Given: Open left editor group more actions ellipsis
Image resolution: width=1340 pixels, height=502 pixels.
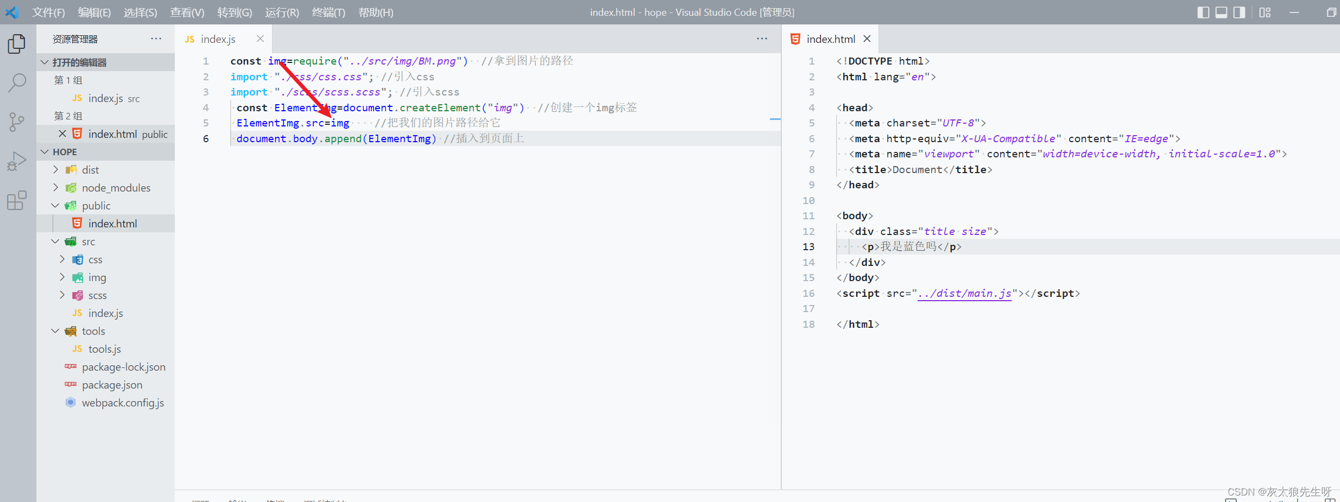Looking at the screenshot, I should pos(762,39).
